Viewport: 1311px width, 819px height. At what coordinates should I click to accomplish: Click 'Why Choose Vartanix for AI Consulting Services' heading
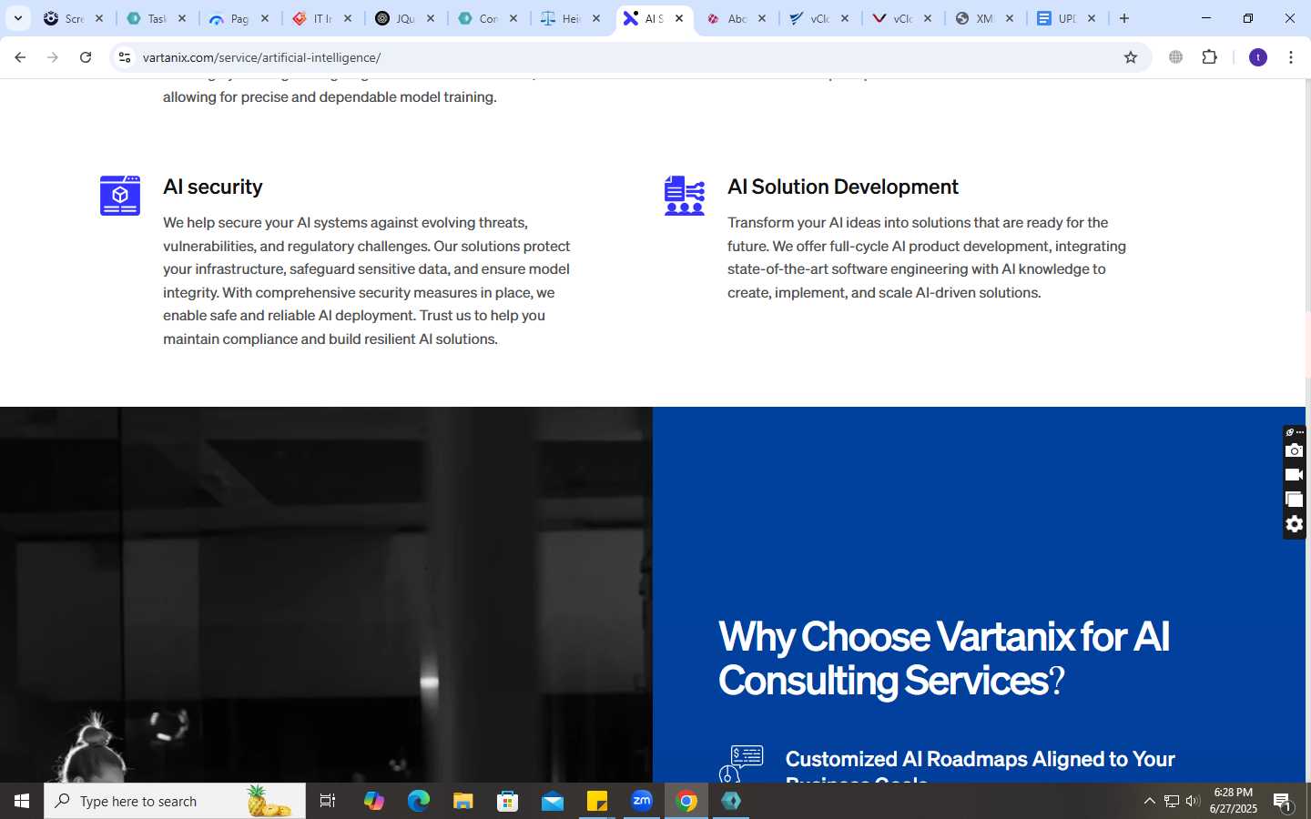tap(944, 659)
